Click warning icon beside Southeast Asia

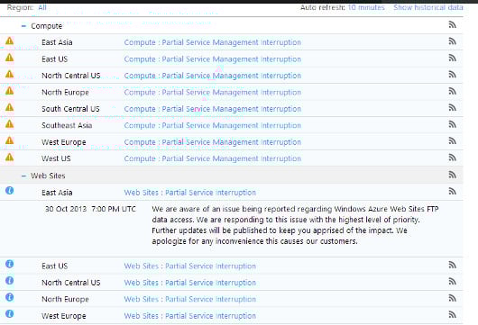9,124
